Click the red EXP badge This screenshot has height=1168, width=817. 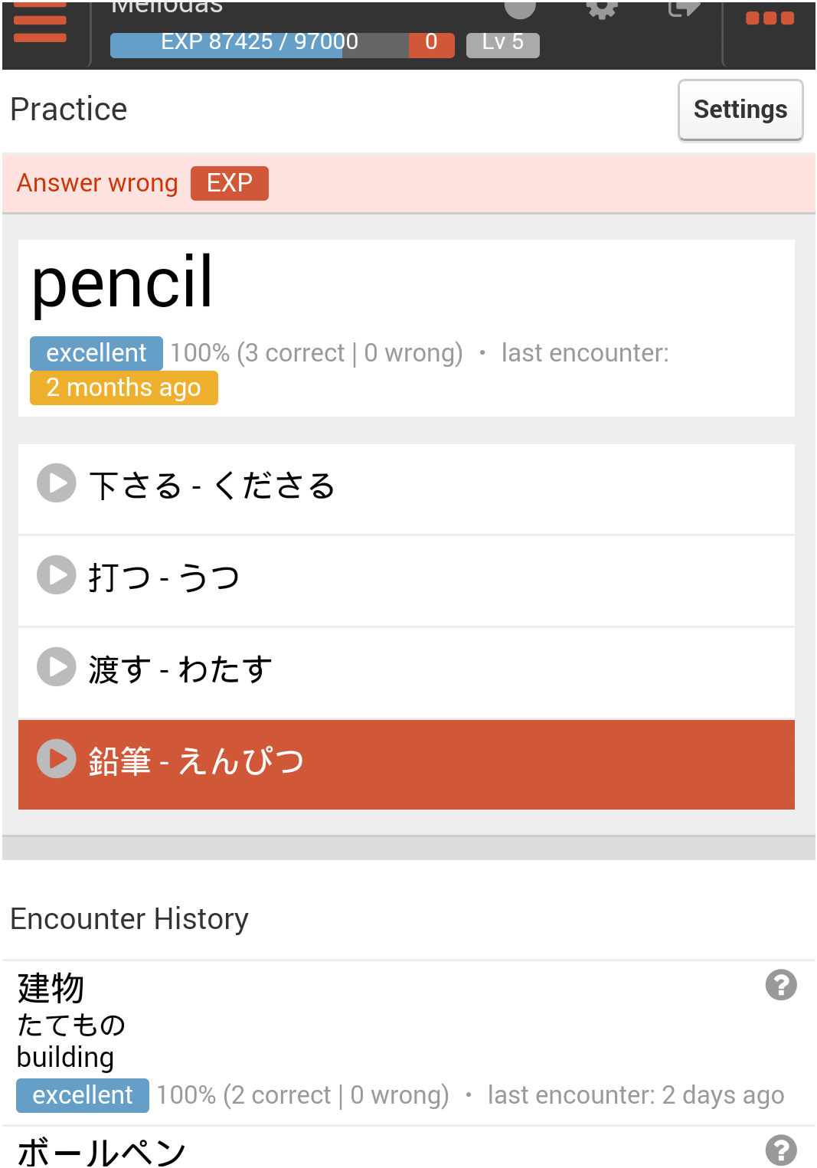[229, 183]
